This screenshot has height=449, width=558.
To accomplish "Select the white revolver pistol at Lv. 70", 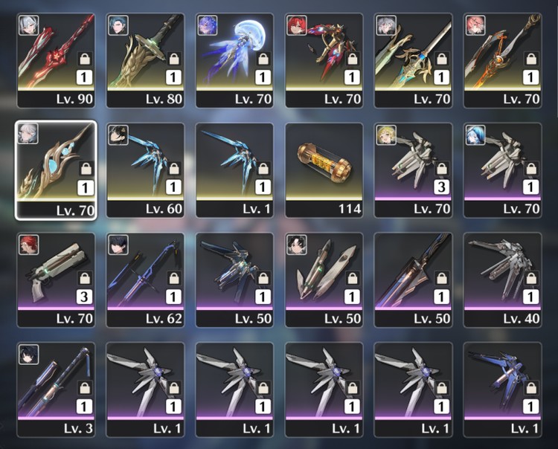I will pyautogui.click(x=56, y=280).
